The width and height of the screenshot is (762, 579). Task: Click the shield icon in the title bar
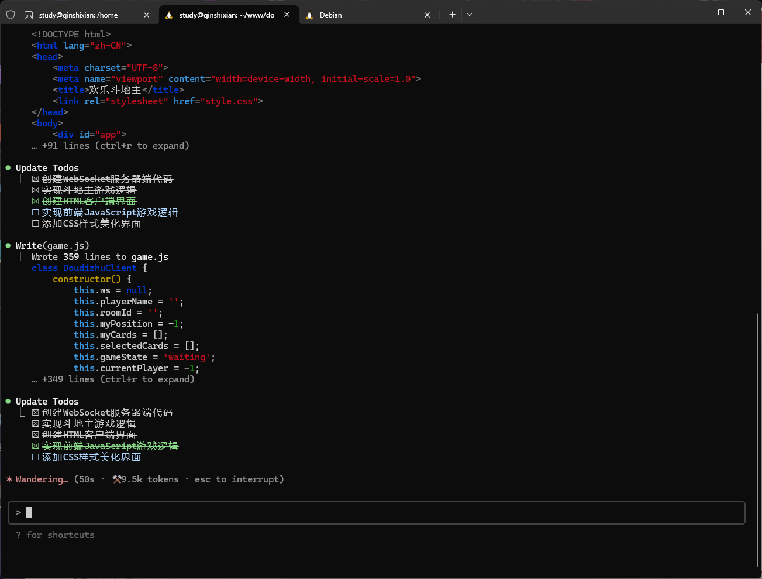(x=10, y=15)
